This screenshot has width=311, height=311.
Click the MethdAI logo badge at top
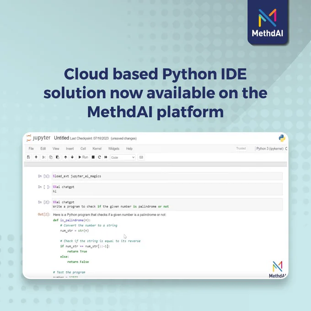point(268,22)
